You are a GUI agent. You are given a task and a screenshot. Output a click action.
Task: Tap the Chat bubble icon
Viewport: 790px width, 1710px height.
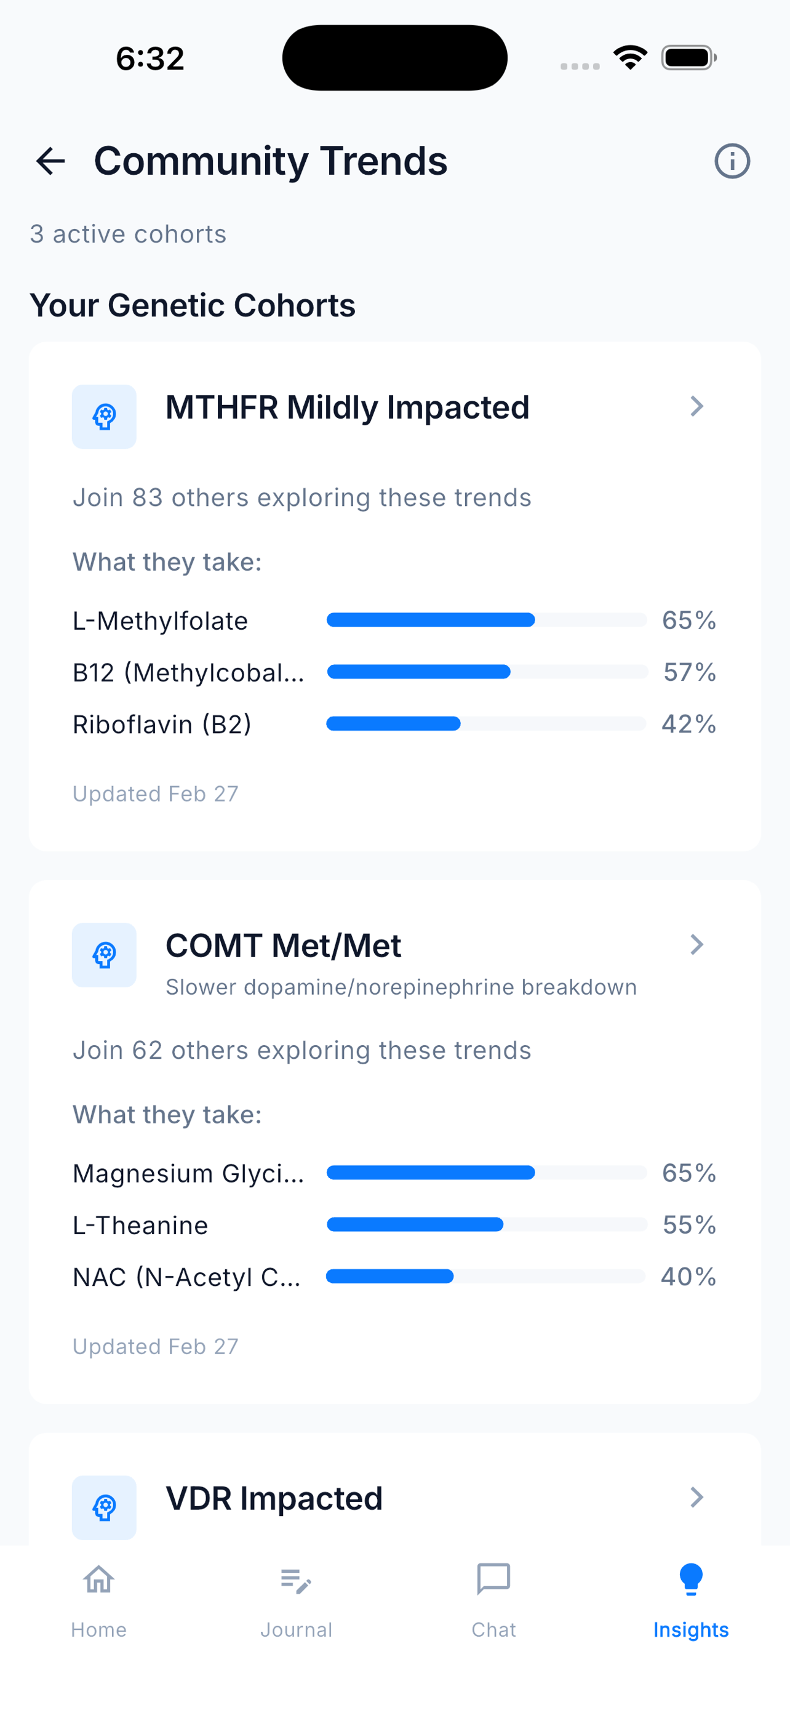pyautogui.click(x=493, y=1580)
